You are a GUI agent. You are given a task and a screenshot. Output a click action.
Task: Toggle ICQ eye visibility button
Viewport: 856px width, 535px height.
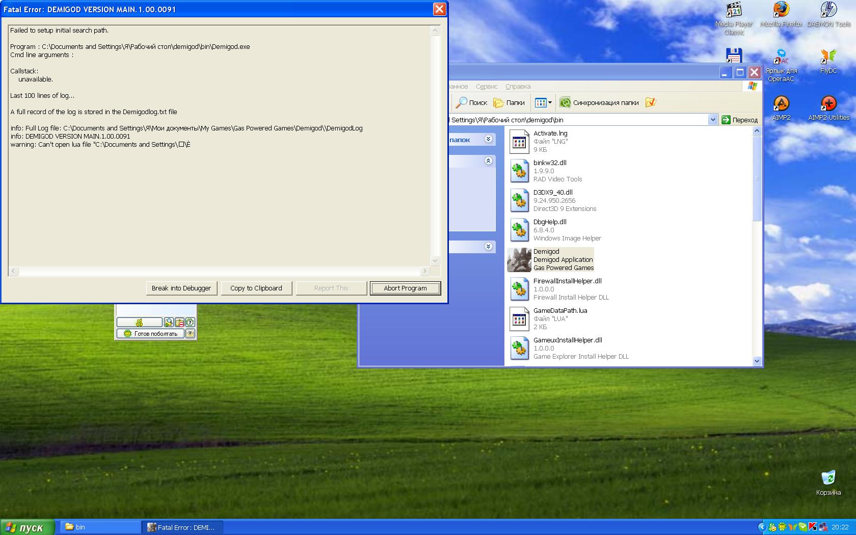[x=190, y=334]
